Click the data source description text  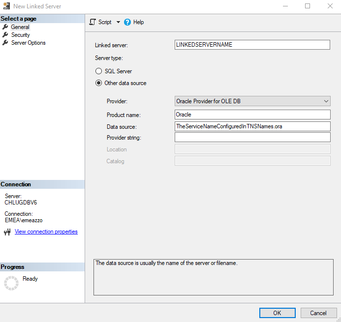167,263
